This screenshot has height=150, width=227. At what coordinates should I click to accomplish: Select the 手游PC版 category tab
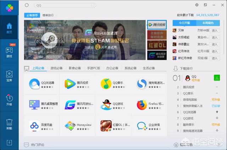94,68
